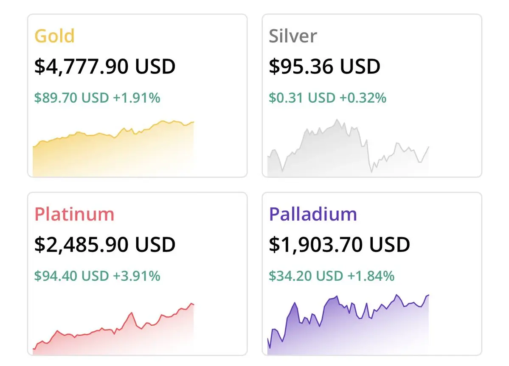
Task: Click the Gold heading label
Action: coord(54,36)
